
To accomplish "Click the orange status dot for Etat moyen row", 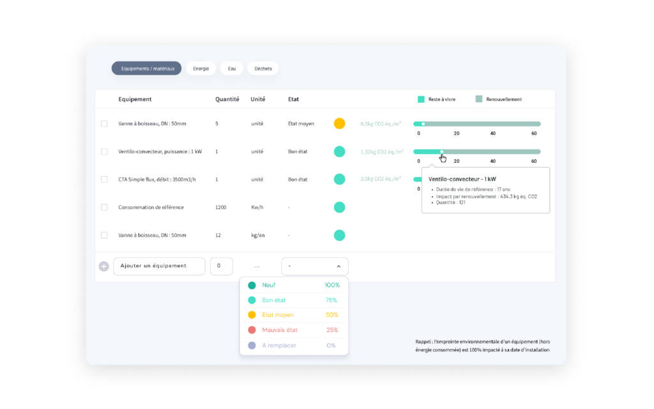I will click(x=340, y=123).
